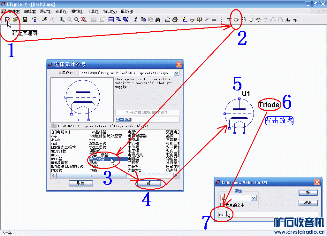Close the Enter new Value for U1 dialog

317,182
